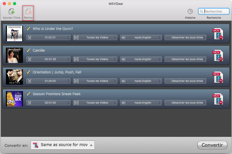Click MOV output format icon for Camille
This screenshot has height=154, width=232.
pyautogui.click(x=218, y=55)
